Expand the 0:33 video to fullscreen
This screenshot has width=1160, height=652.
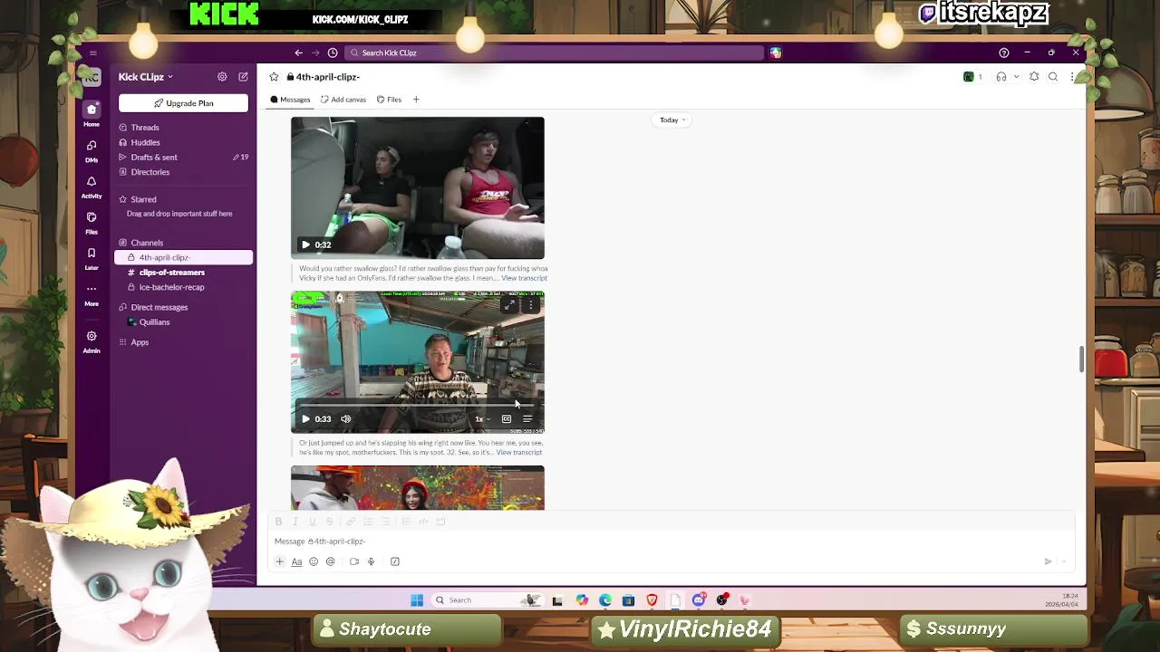click(509, 305)
